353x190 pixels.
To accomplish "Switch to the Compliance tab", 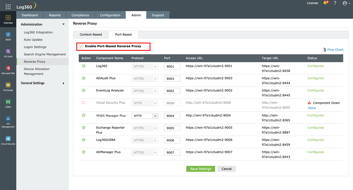I will click(80, 15).
